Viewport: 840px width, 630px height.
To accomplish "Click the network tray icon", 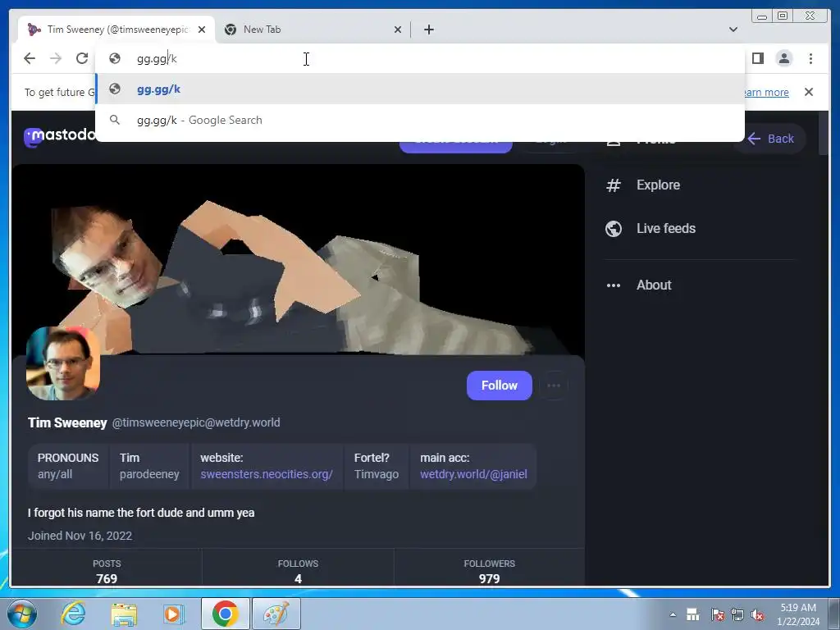I will coord(737,614).
